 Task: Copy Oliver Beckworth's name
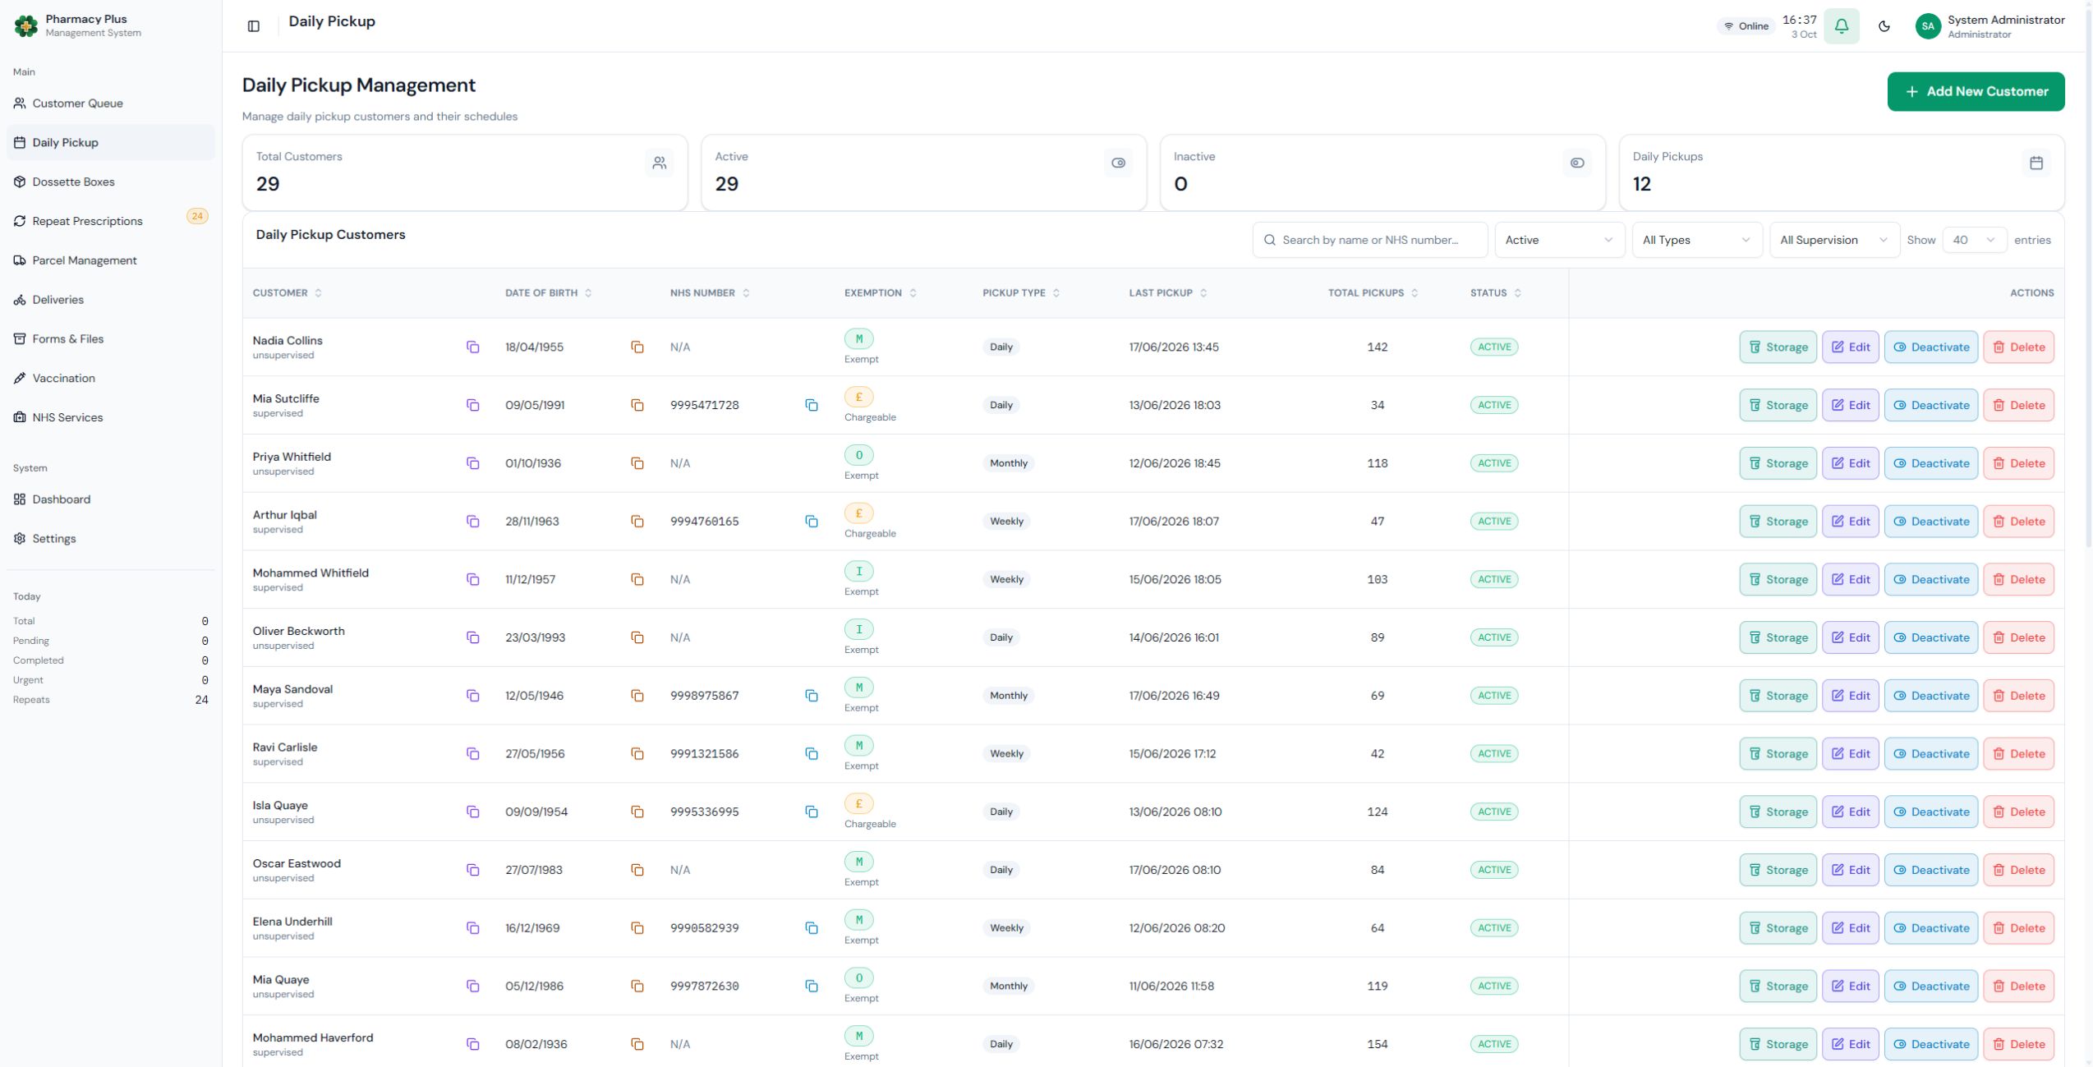[473, 638]
